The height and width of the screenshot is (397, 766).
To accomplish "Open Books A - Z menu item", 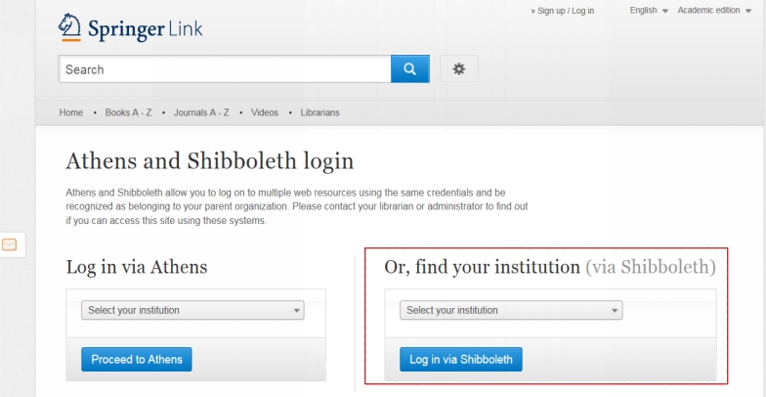I will click(129, 112).
